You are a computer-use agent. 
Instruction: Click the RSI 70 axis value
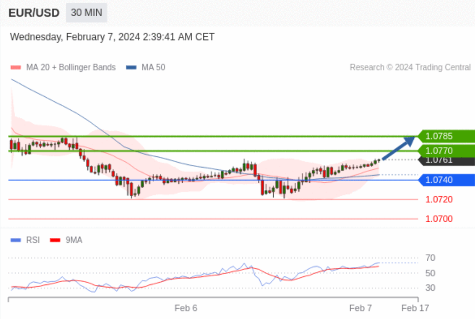tap(430, 258)
